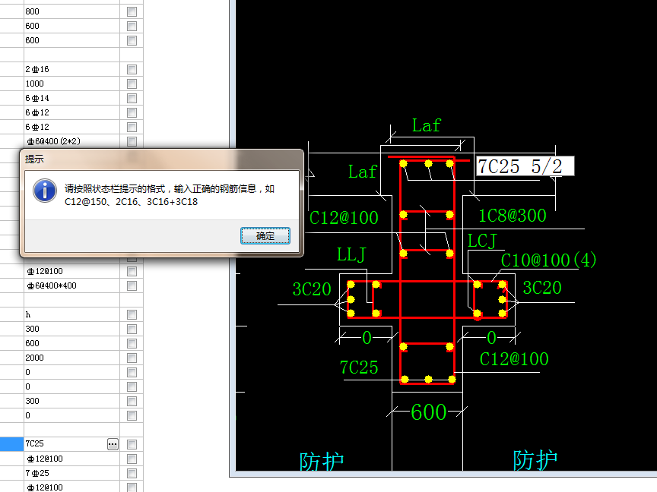The width and height of the screenshot is (657, 492).
Task: Click the green 600 width dimension in the drawing
Action: tap(428, 412)
